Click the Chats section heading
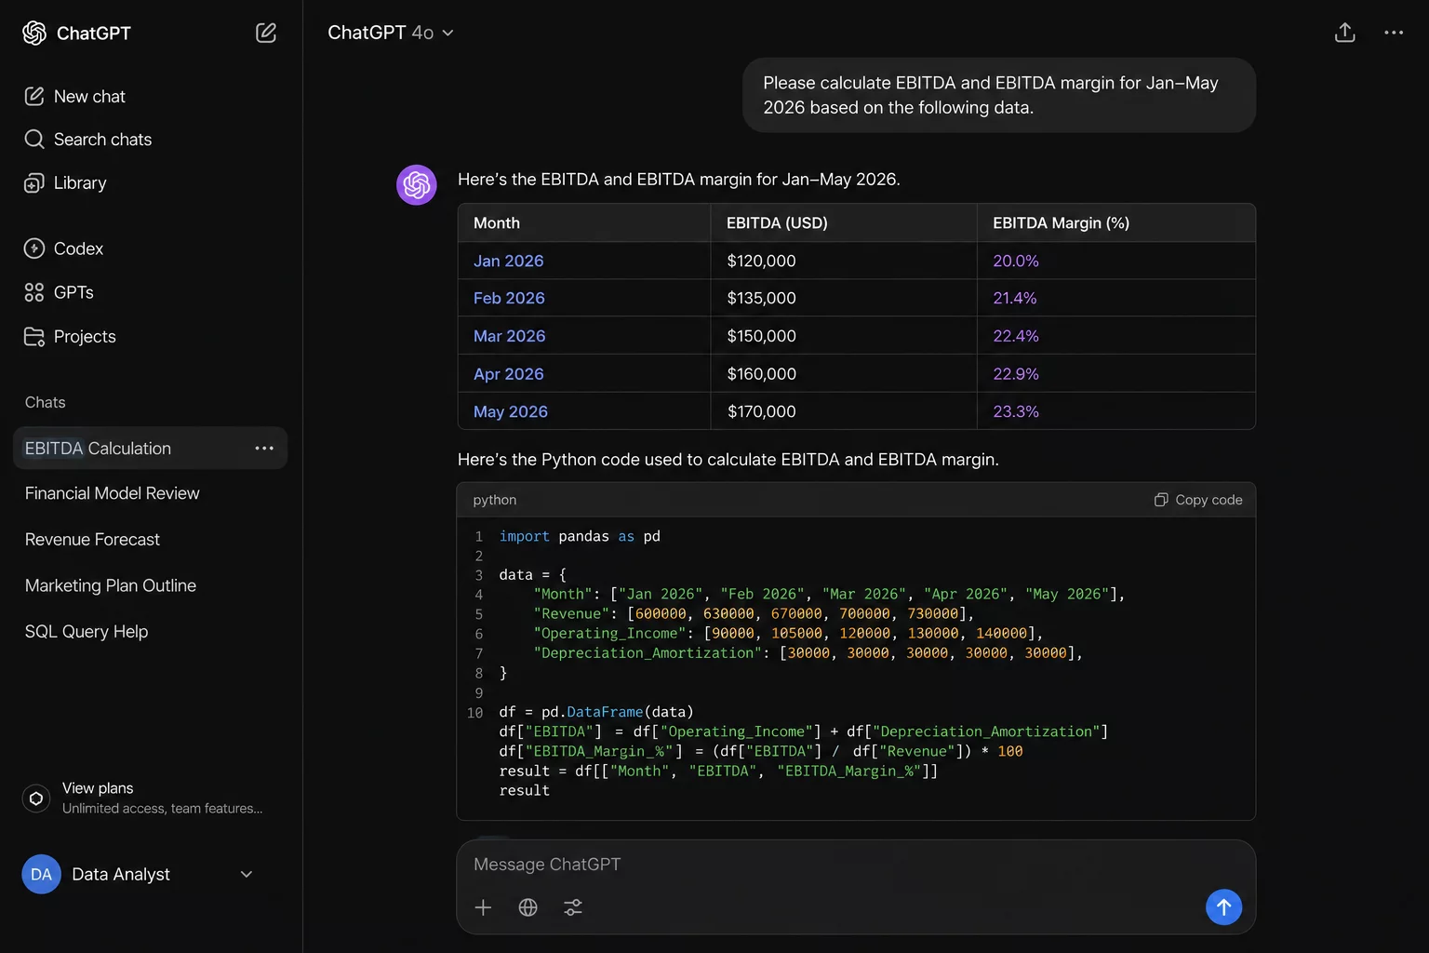 point(46,402)
